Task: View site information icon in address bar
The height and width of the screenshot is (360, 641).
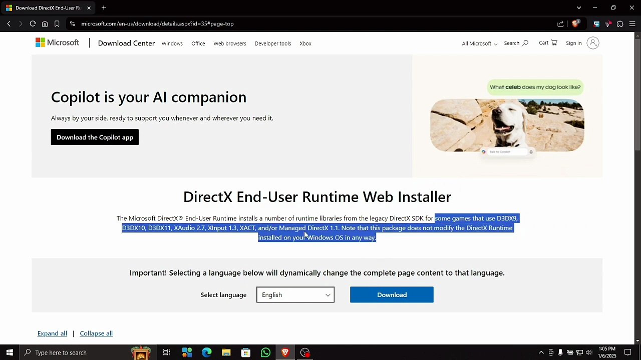Action: click(73, 23)
